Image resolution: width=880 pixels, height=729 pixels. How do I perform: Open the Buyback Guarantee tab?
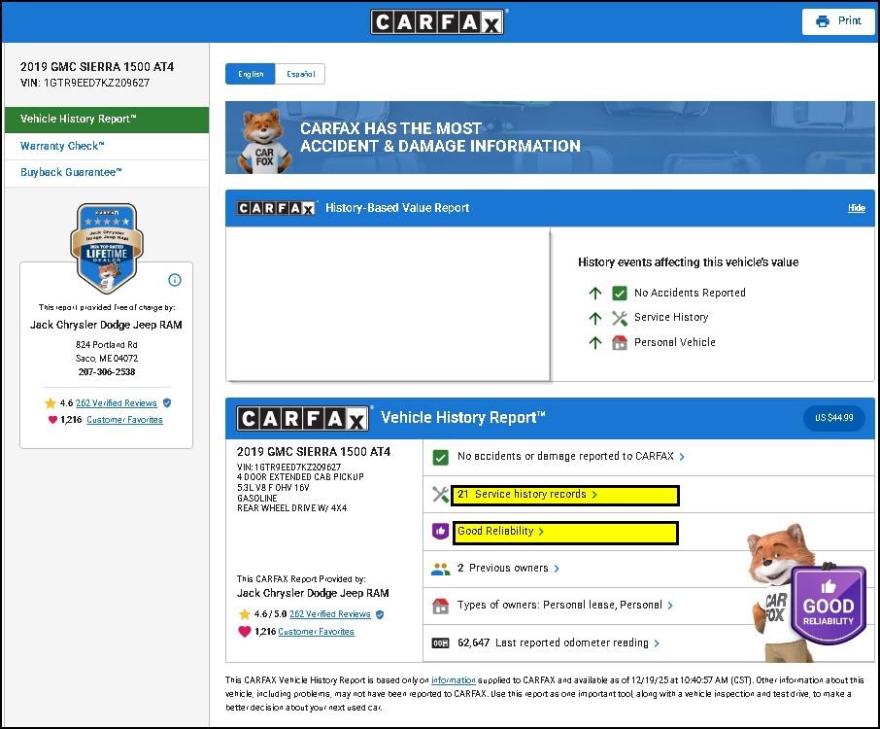71,172
